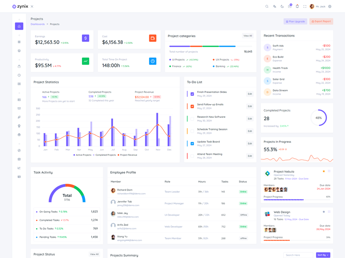
Task: Click the Export Report button
Action: click(321, 21)
